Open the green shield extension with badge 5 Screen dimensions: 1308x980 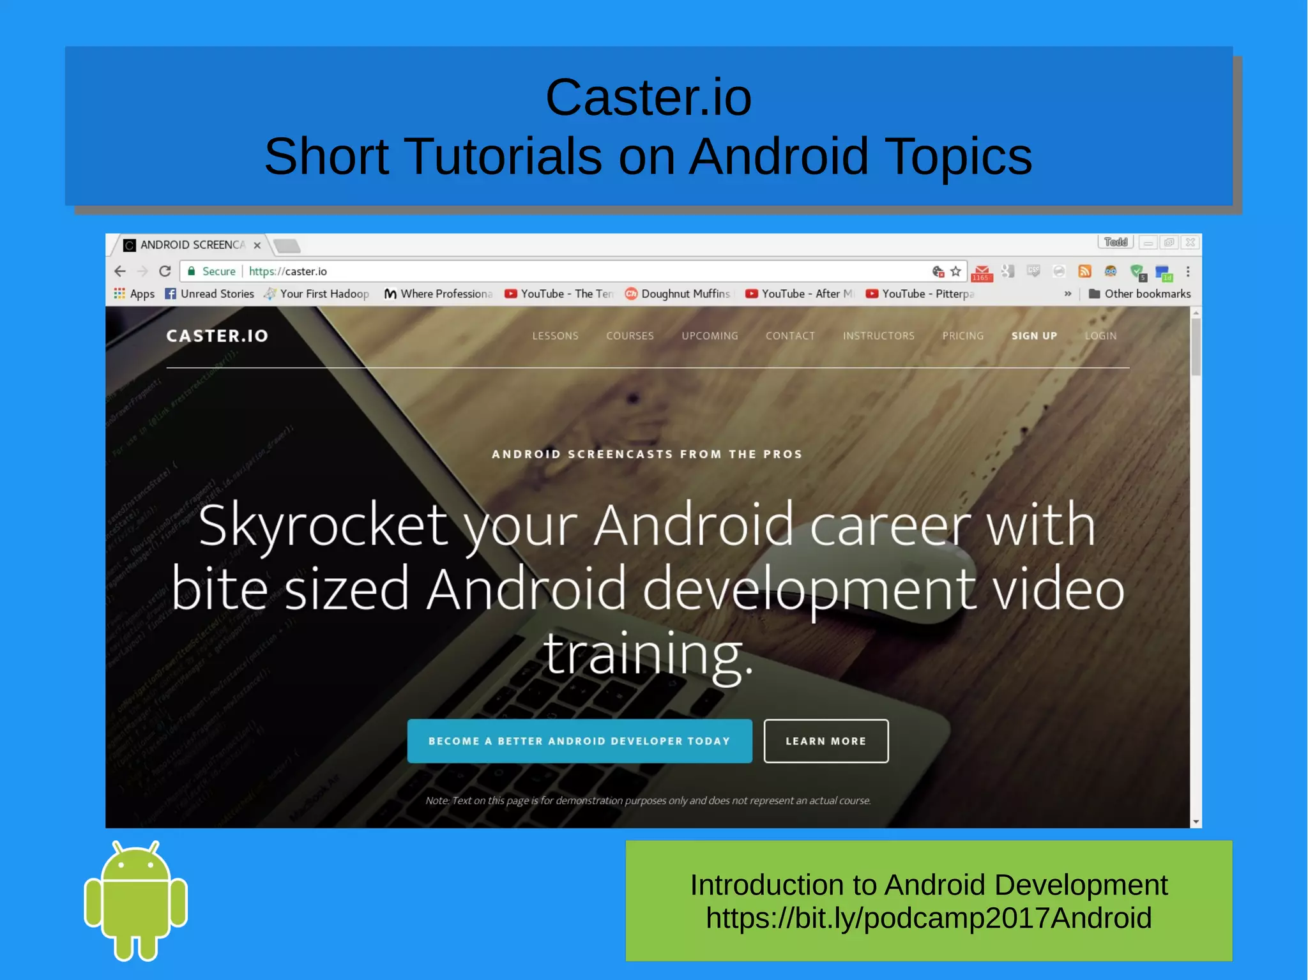coord(1137,273)
